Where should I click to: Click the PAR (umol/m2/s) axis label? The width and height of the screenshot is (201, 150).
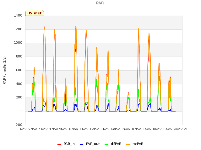(4, 70)
